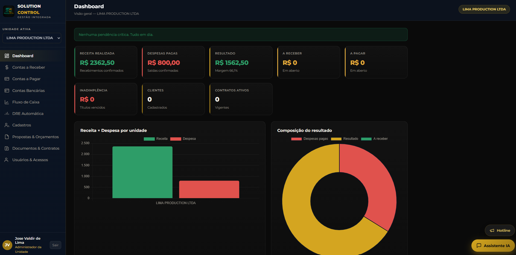Navigate to DRE Automática
Screen dimensions: 516x255
[33, 114]
